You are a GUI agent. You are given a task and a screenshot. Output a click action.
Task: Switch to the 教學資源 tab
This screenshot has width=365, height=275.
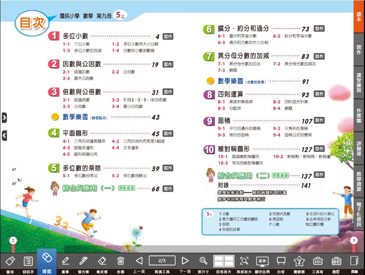[359, 181]
